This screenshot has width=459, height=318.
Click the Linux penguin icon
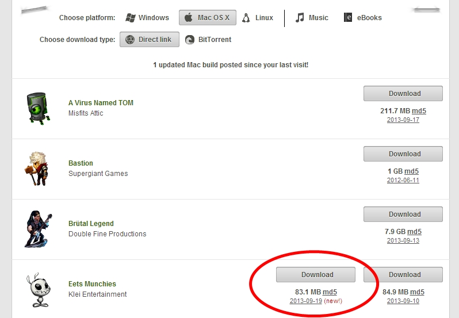[246, 18]
